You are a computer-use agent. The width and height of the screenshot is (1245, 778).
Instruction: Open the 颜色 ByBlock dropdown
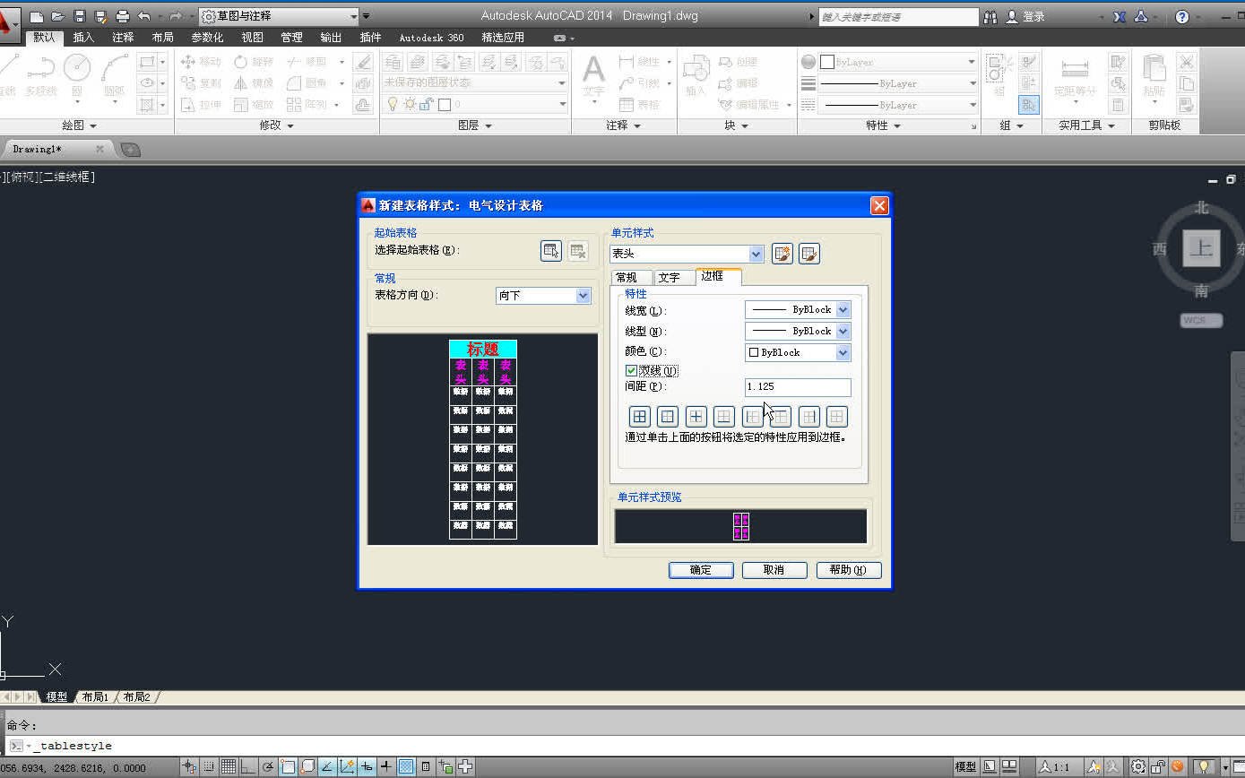point(798,352)
